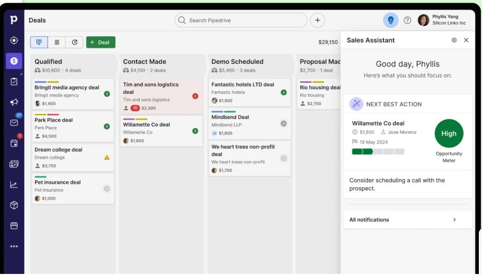The width and height of the screenshot is (482, 275).
Task: Click in Search Pipedrive field
Action: (x=240, y=20)
